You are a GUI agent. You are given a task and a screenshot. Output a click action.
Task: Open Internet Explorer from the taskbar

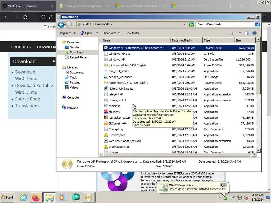tap(23, 197)
